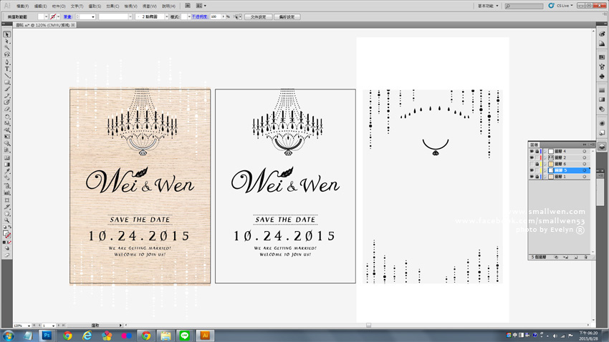Select the Paintbrush tool
Screen dimensions: 609x342
7,89
